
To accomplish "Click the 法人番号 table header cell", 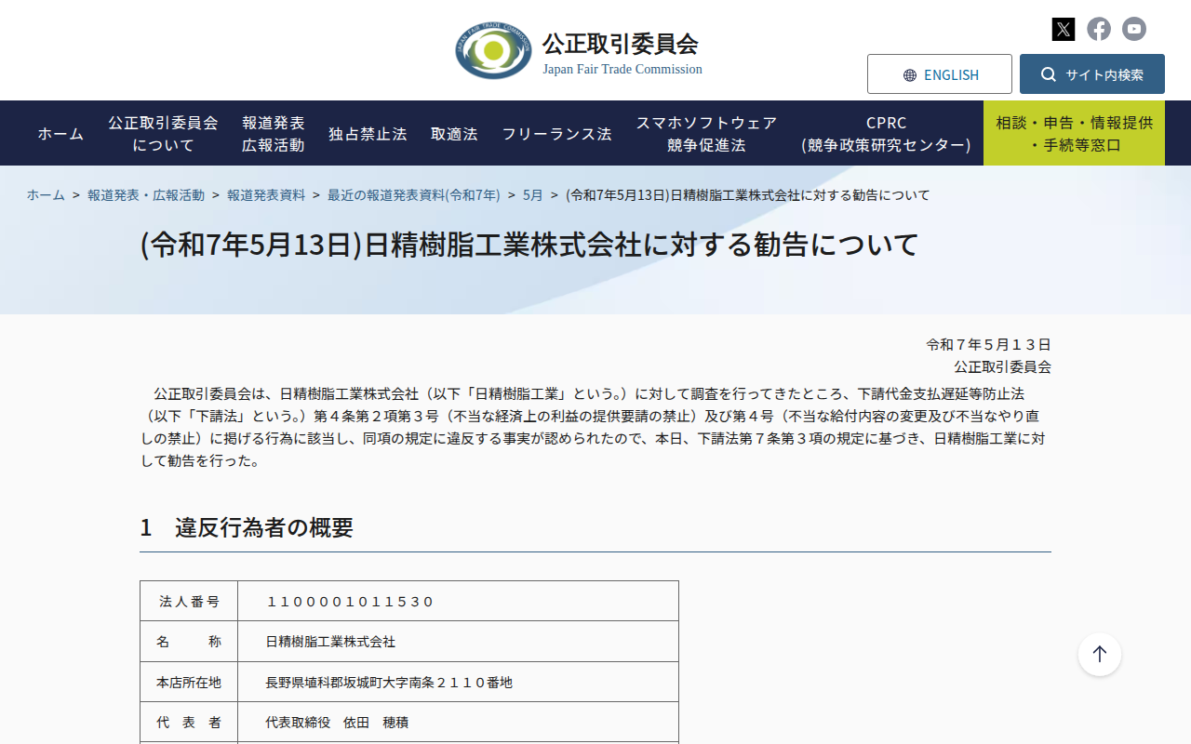I will (x=189, y=602).
